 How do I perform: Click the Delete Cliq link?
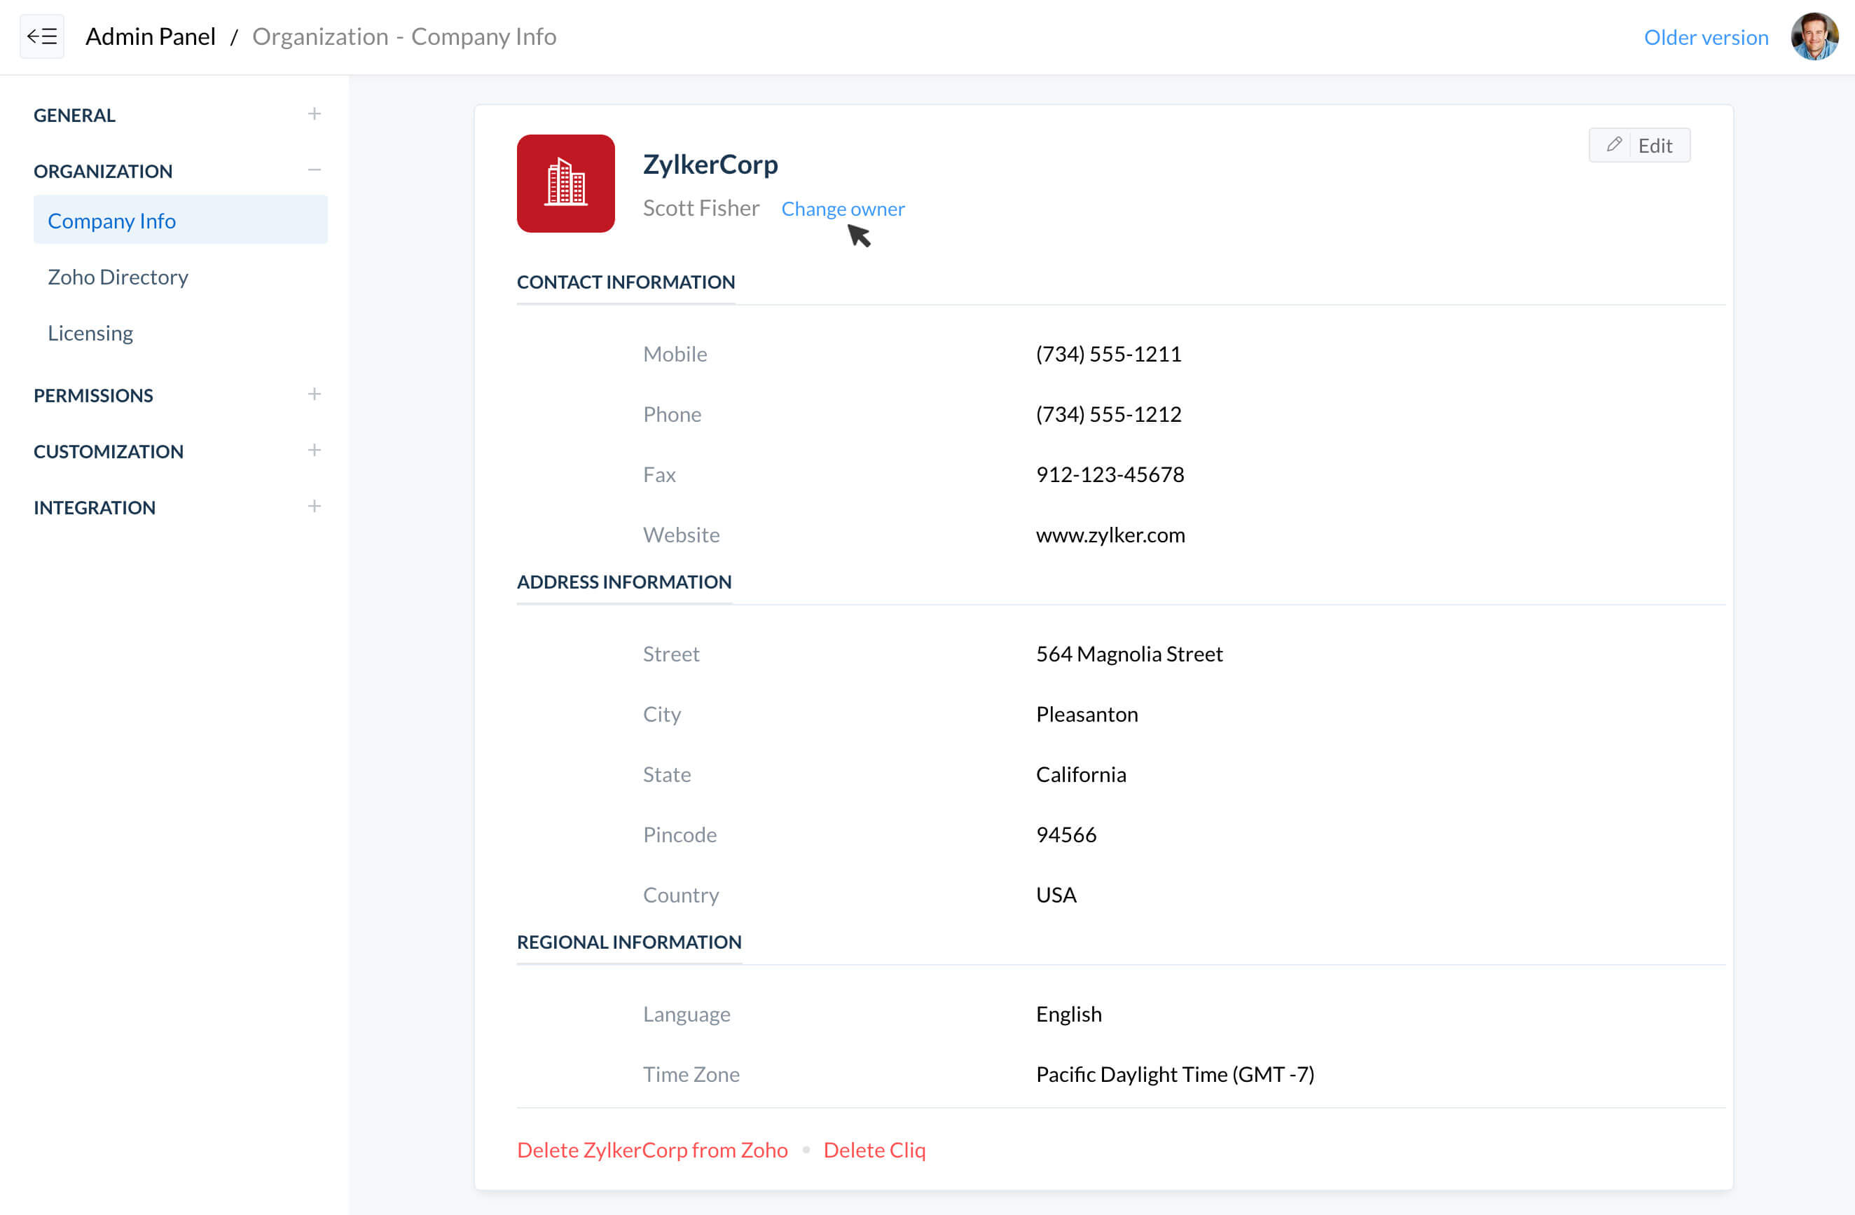pyautogui.click(x=874, y=1150)
